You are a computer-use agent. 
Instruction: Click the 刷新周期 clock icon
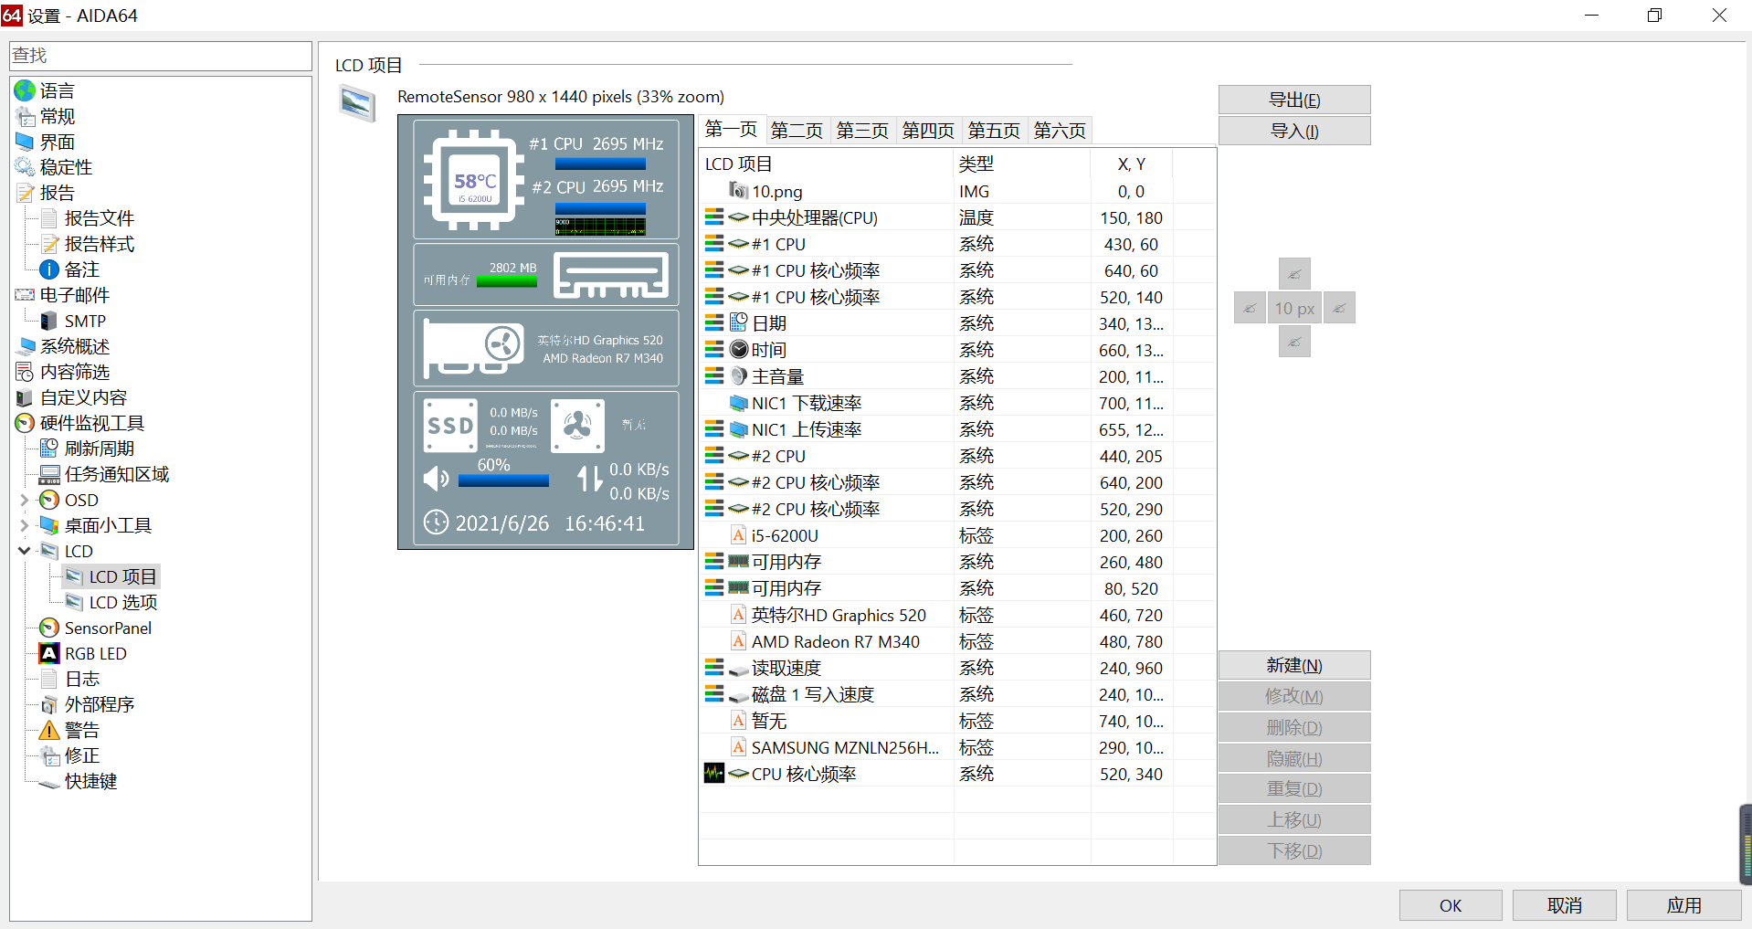point(49,449)
